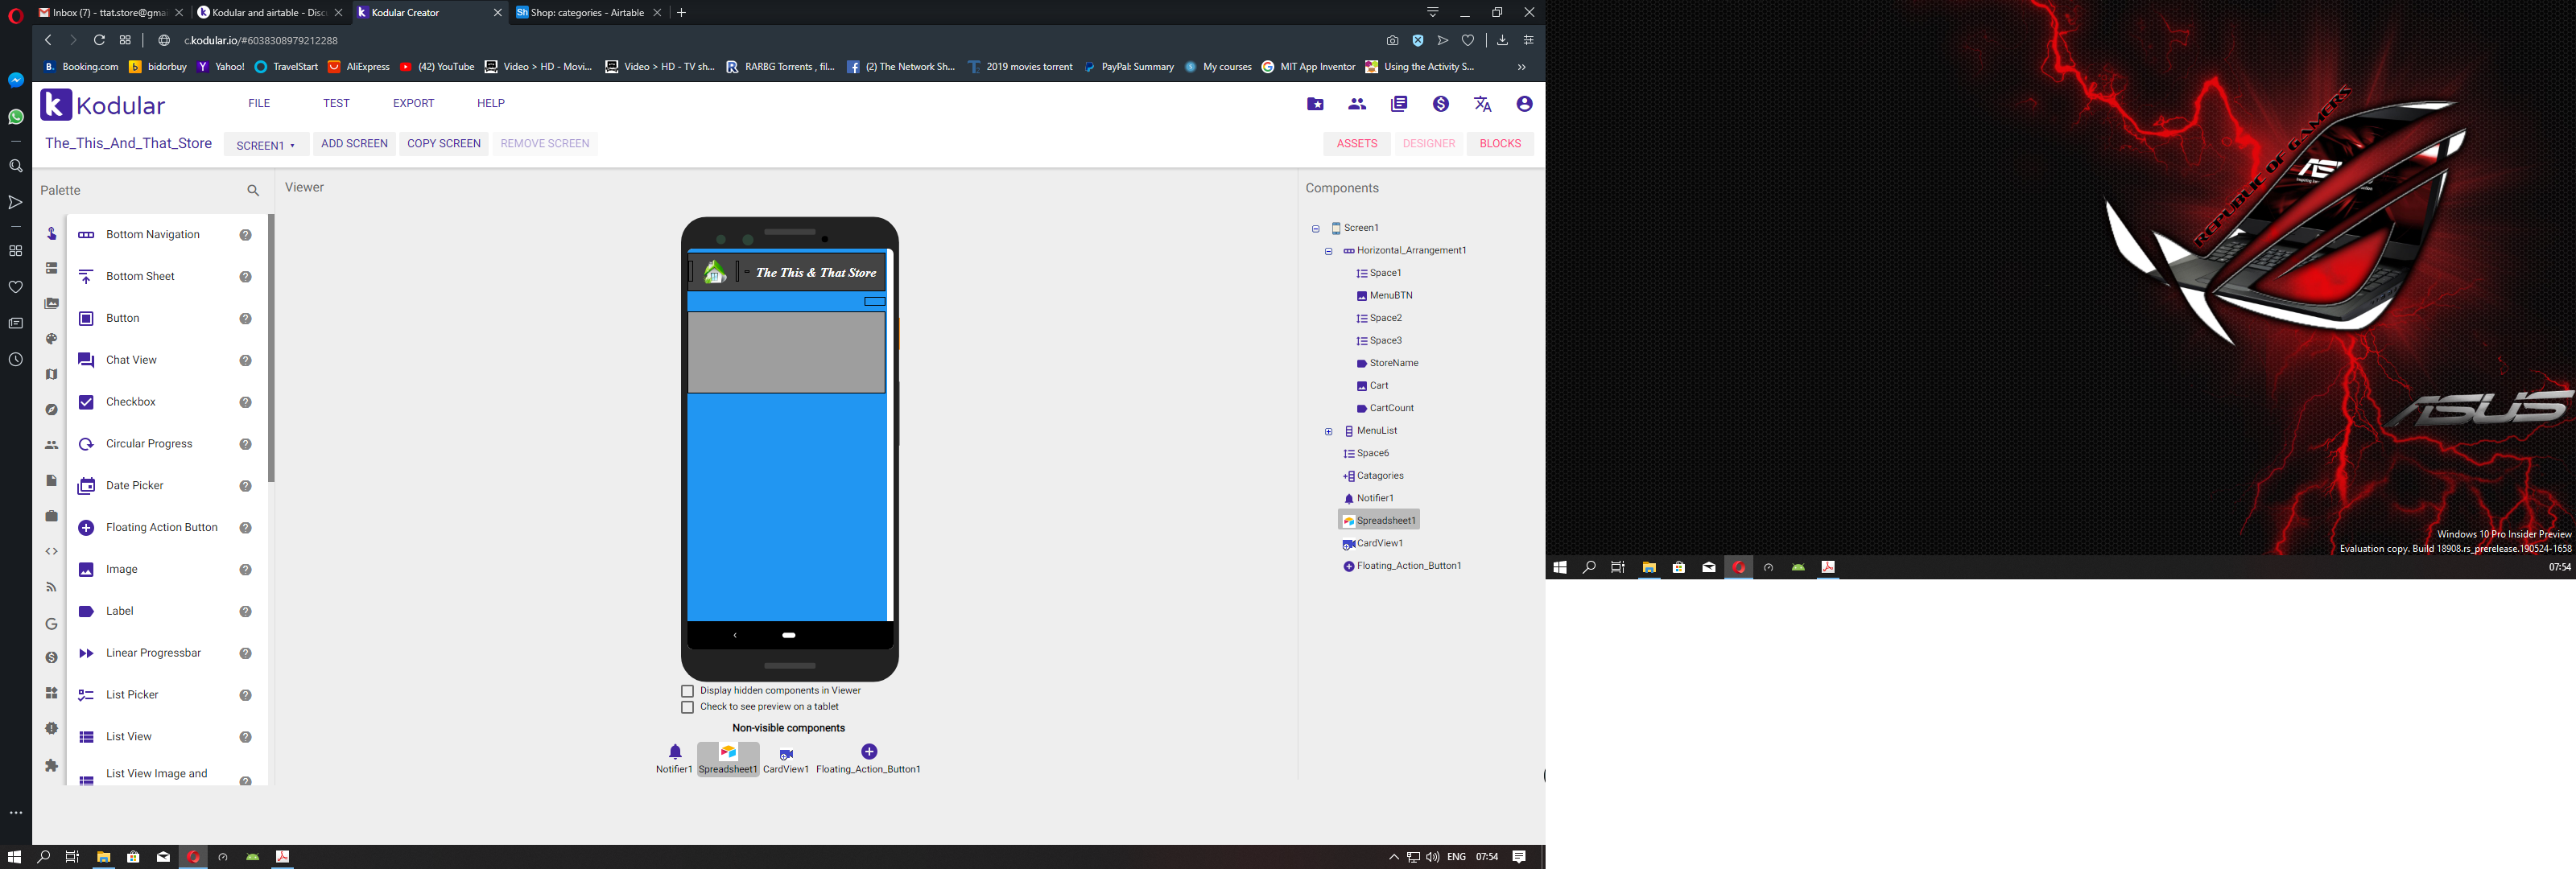Show more bookmarks chevron

[1521, 67]
